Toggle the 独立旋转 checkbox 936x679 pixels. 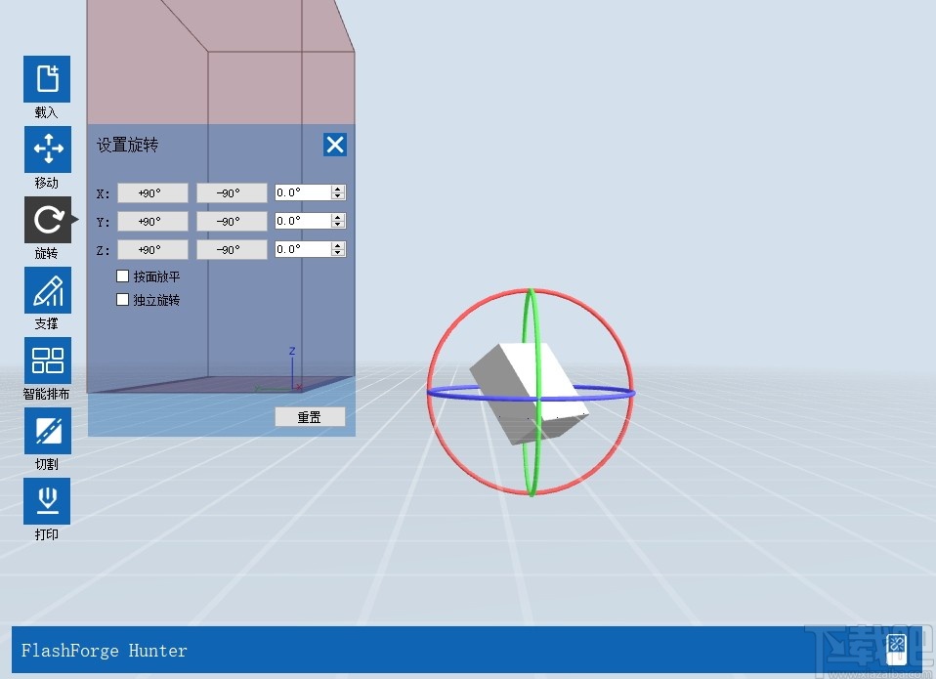[x=123, y=299]
